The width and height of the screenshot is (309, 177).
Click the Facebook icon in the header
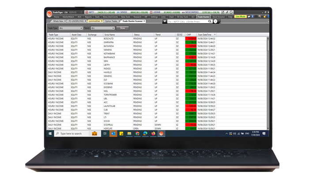pos(252,17)
